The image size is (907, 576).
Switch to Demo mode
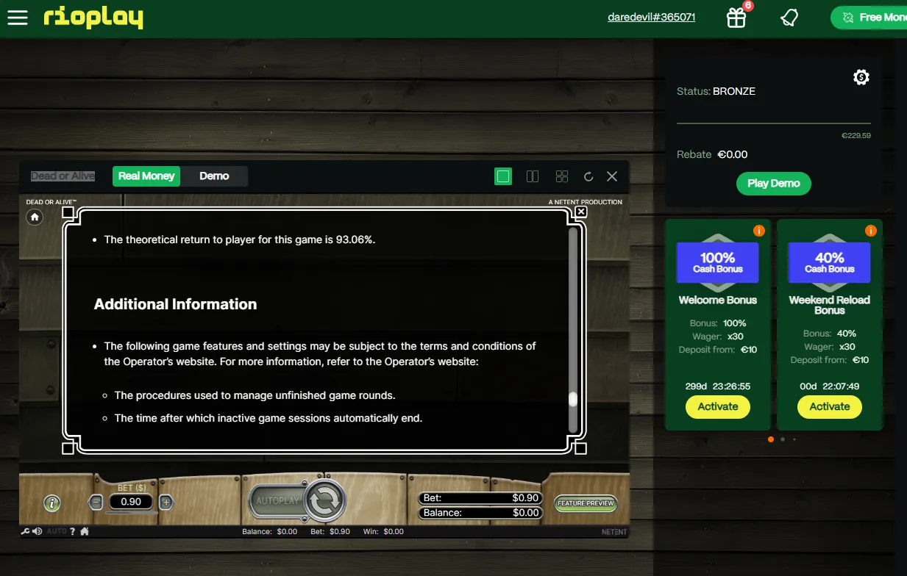point(214,176)
